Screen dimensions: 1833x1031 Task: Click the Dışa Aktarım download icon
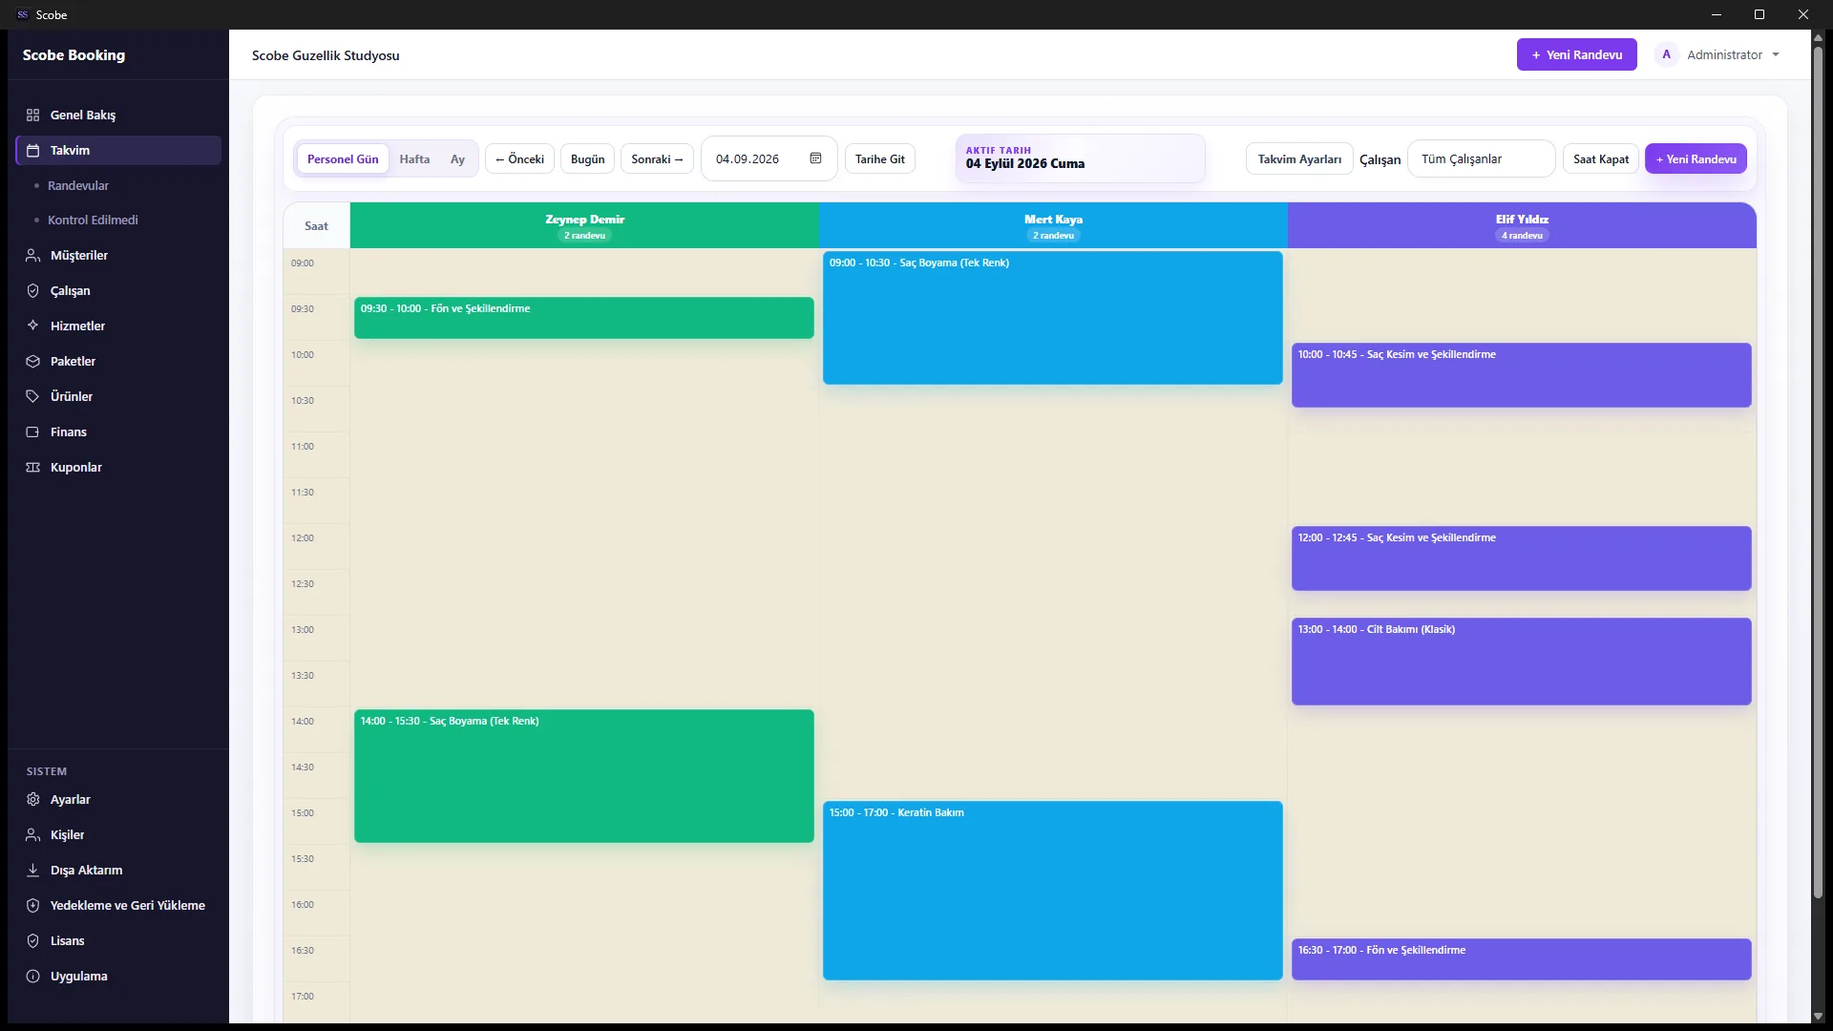point(32,870)
